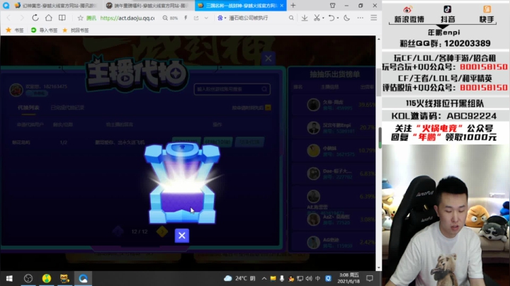Viewport: 510px width, 286px height.
Task: Open the three-dots more tools menu
Action: pos(361,18)
